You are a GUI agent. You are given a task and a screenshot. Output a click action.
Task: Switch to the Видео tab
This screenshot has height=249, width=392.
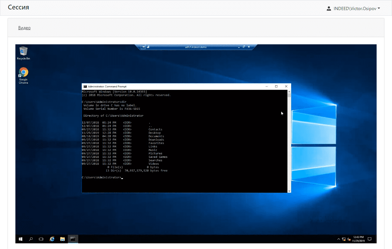[24, 28]
